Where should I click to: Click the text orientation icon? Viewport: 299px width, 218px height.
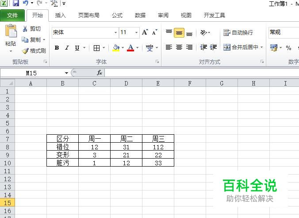pos(203,32)
